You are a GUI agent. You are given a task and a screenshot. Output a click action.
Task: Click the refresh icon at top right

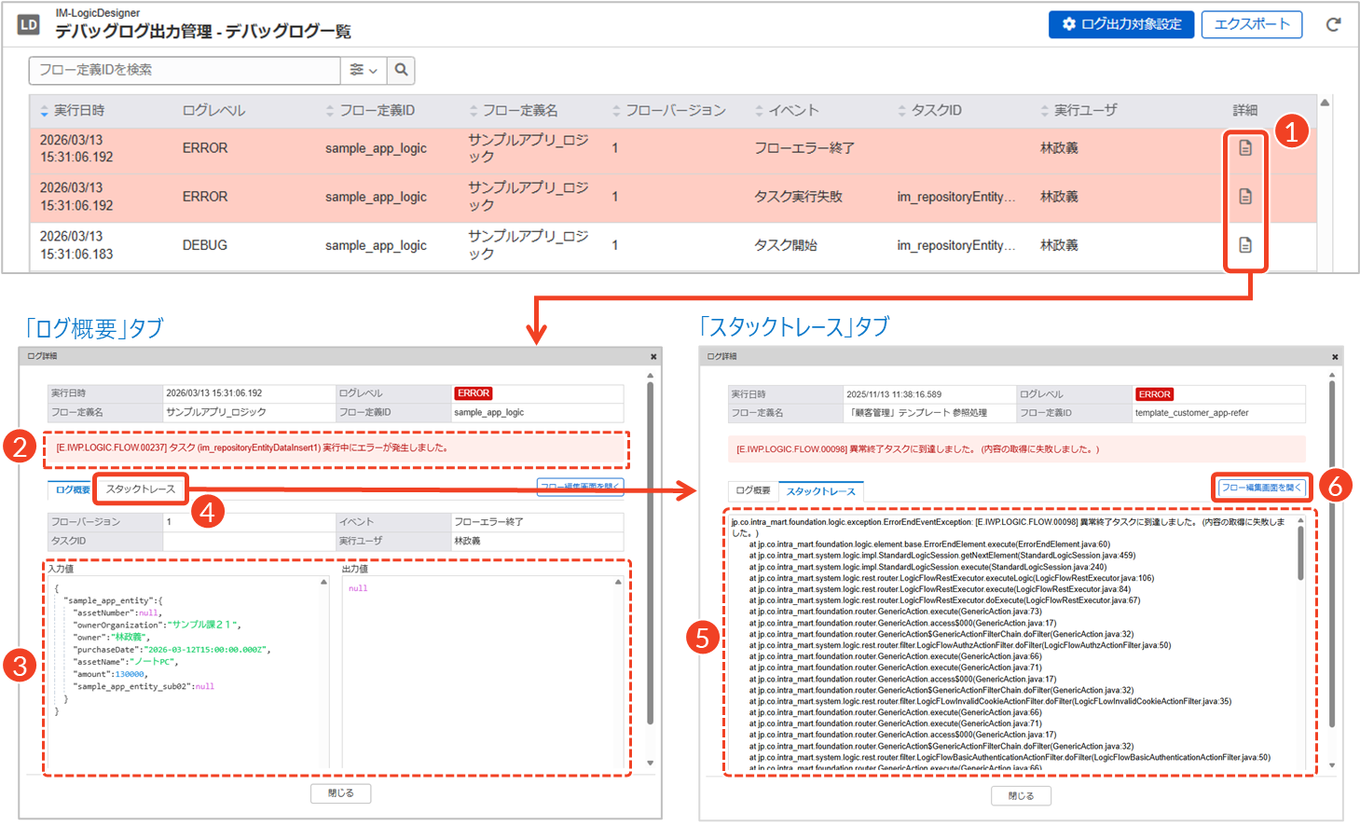(x=1333, y=24)
